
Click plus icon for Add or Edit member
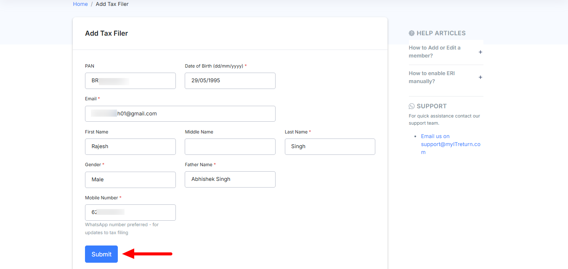[x=480, y=52]
